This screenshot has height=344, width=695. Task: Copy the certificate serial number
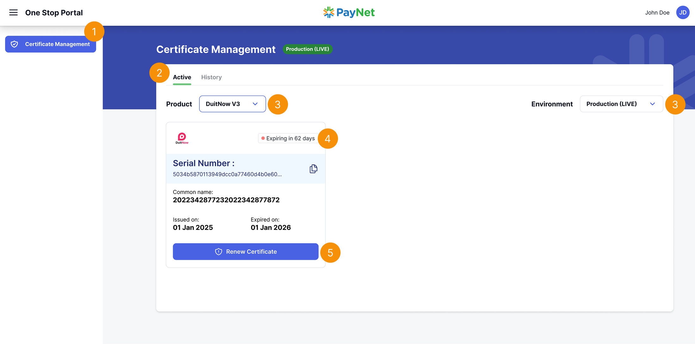point(313,169)
